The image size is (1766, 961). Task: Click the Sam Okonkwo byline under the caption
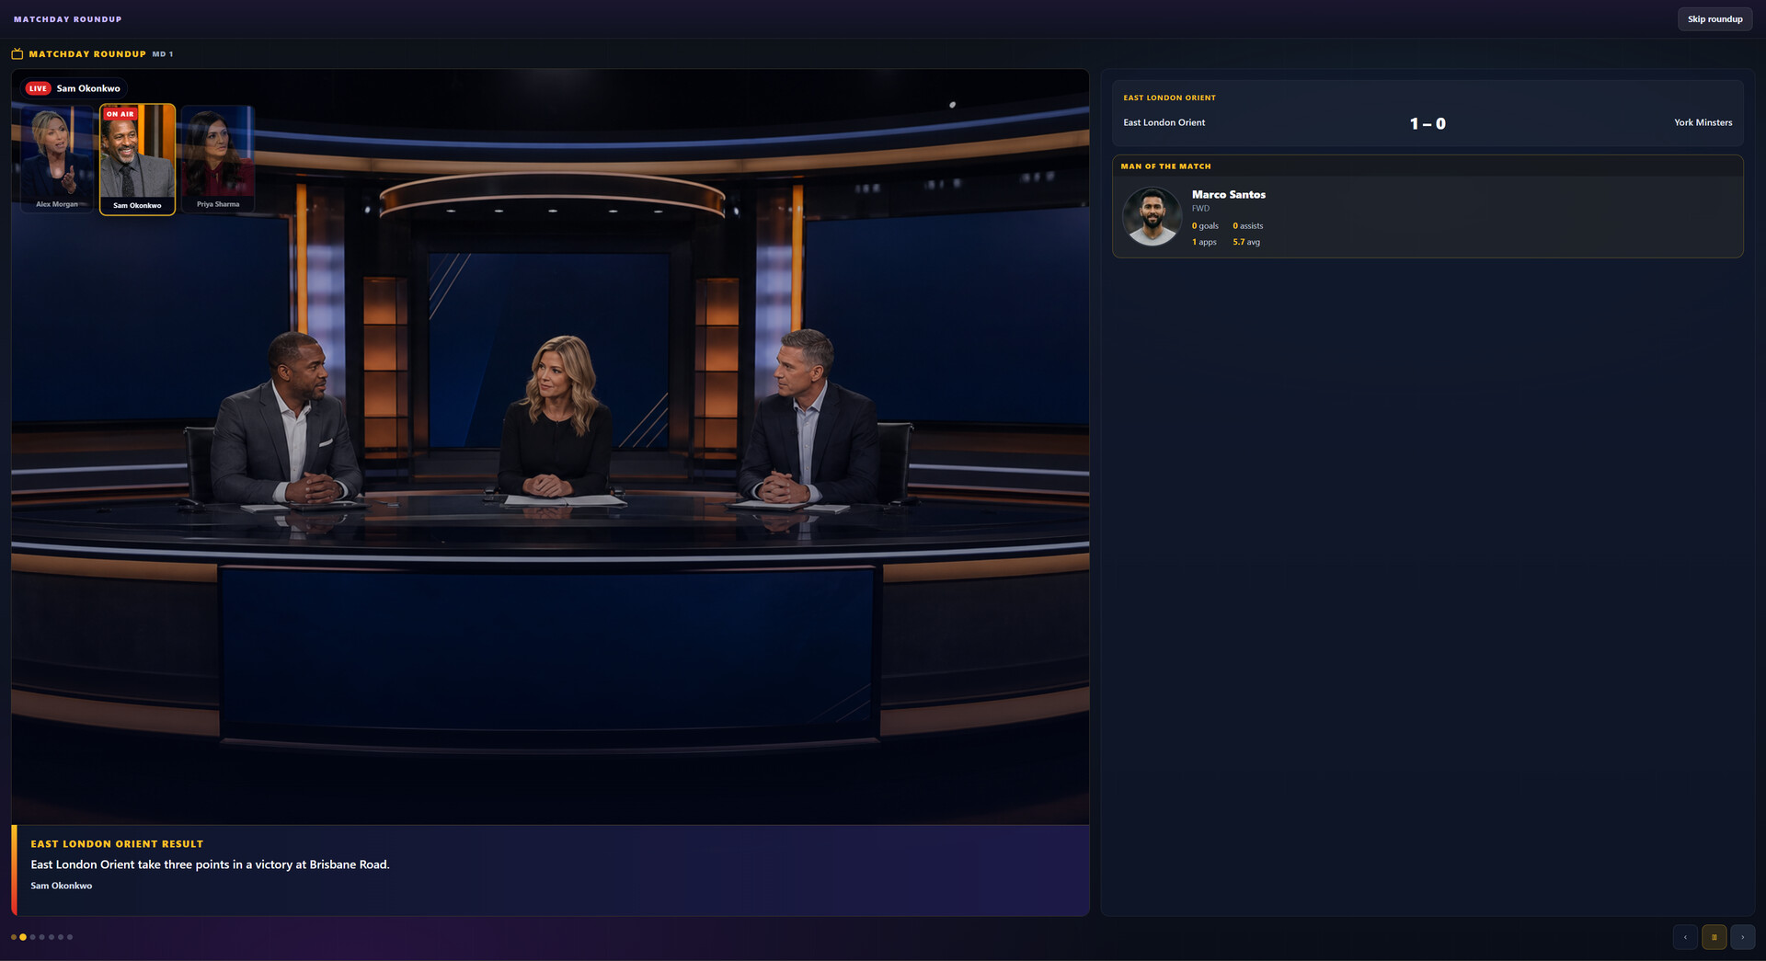click(62, 886)
